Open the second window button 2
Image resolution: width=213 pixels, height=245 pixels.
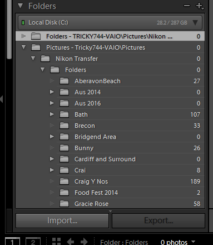coord(33,241)
